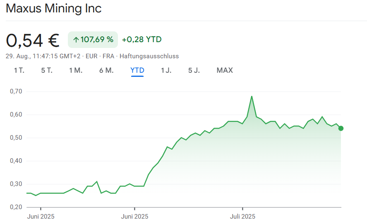
Task: Show the MAX chart range
Action: [x=225, y=70]
